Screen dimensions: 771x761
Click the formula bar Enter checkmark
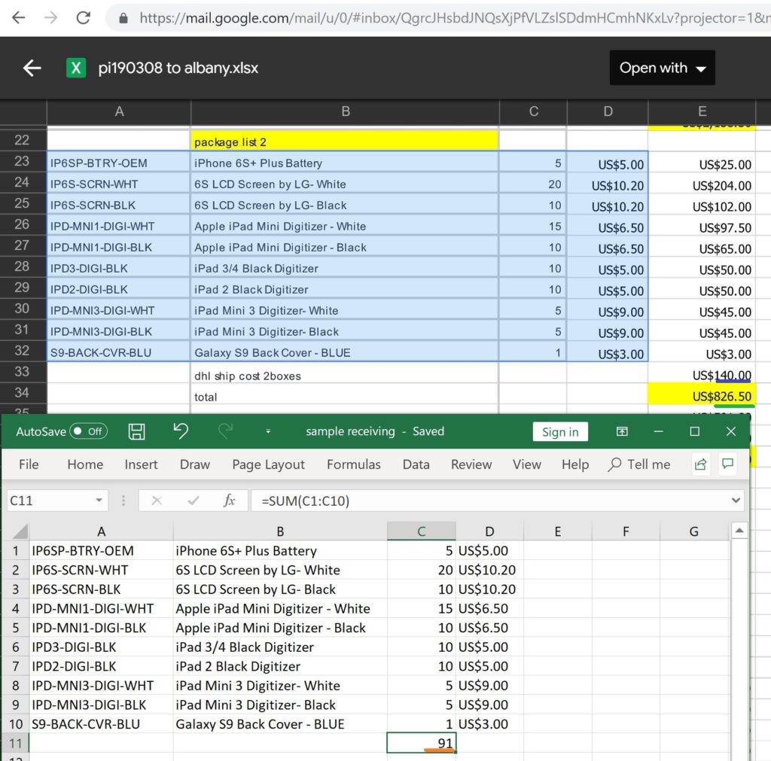click(194, 501)
